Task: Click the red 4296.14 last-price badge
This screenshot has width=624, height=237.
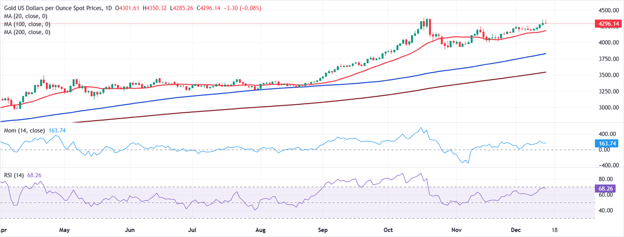Action: 608,24
